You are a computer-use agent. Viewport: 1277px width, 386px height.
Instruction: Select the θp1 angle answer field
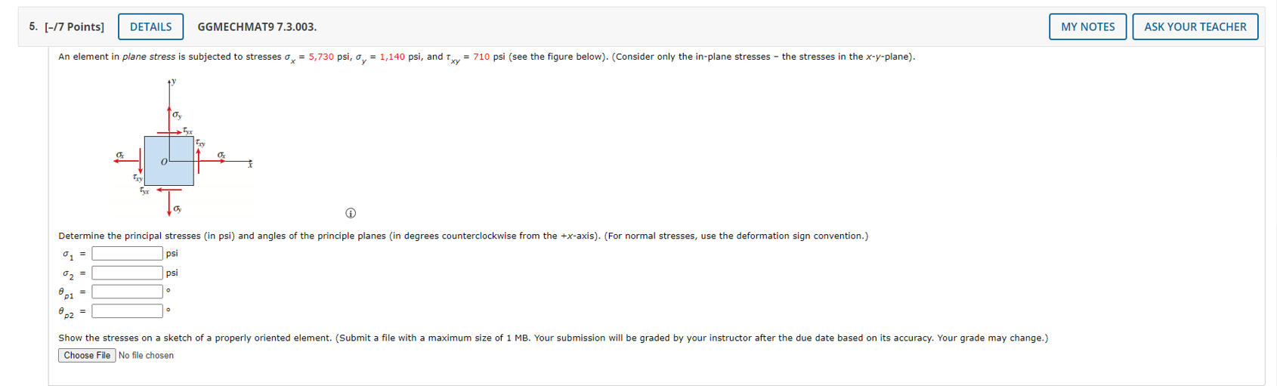coord(127,292)
